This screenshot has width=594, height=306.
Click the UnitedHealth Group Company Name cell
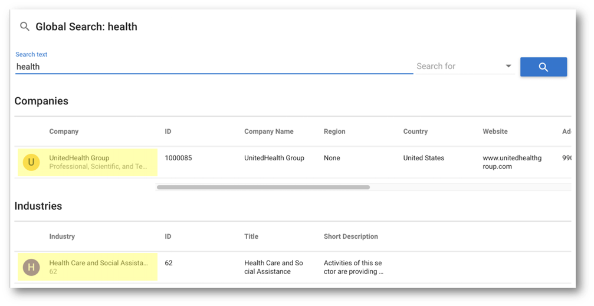tap(274, 158)
